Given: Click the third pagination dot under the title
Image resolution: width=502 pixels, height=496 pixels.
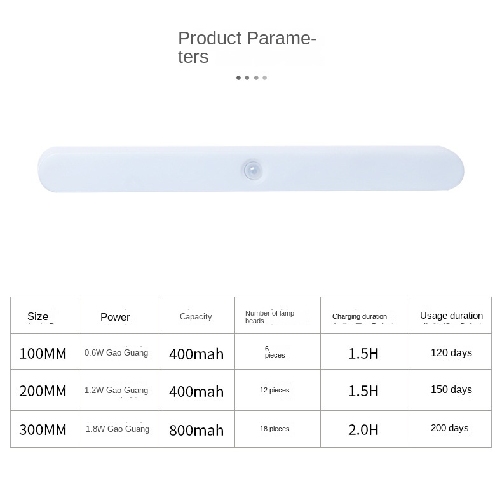Looking at the screenshot, I should tap(256, 78).
